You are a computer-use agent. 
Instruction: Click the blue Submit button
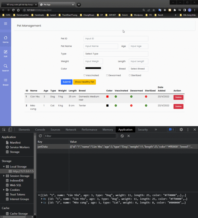(67, 82)
